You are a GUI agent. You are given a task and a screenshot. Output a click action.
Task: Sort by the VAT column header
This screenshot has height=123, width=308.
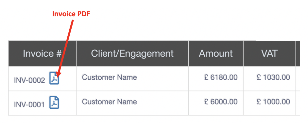(x=269, y=53)
